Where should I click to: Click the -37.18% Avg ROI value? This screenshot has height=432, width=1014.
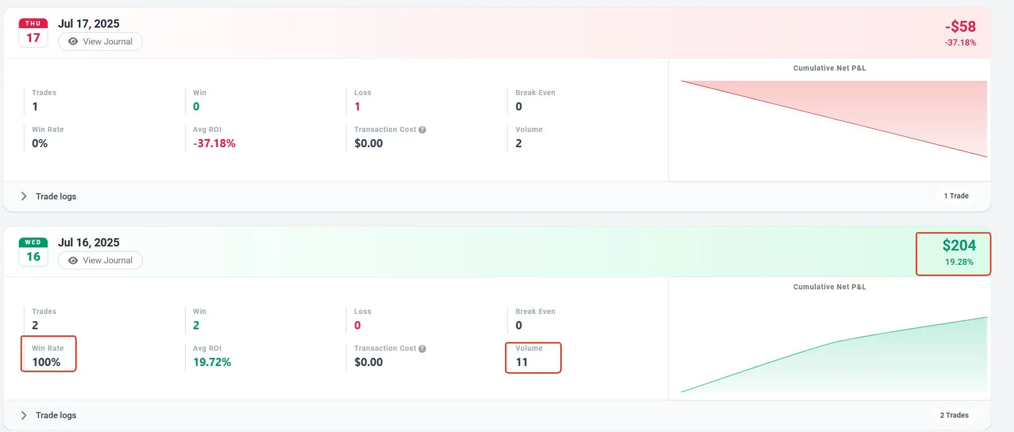point(214,144)
